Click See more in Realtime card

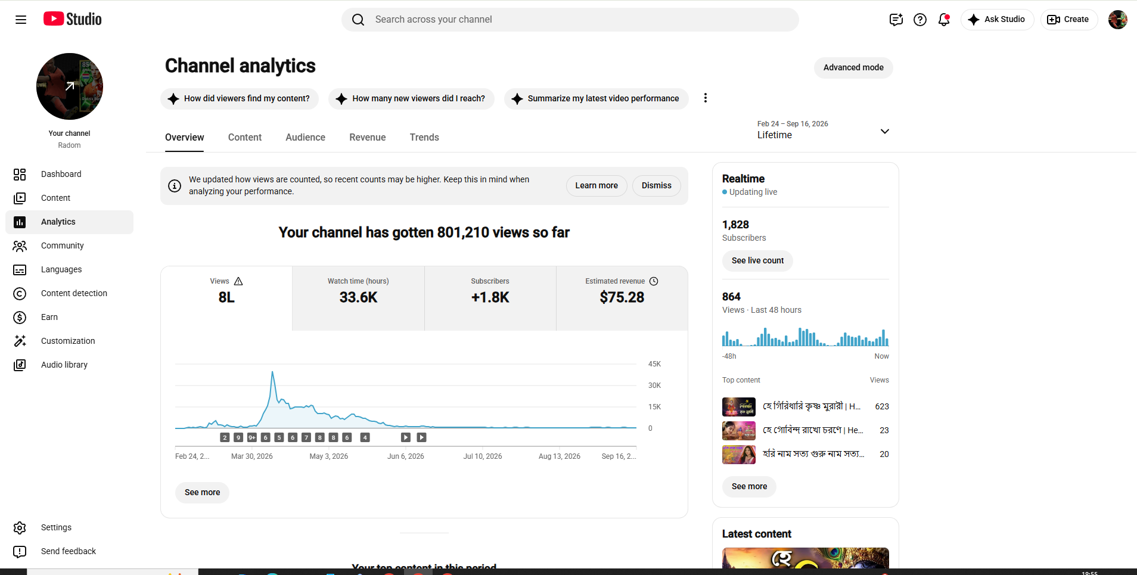(749, 486)
